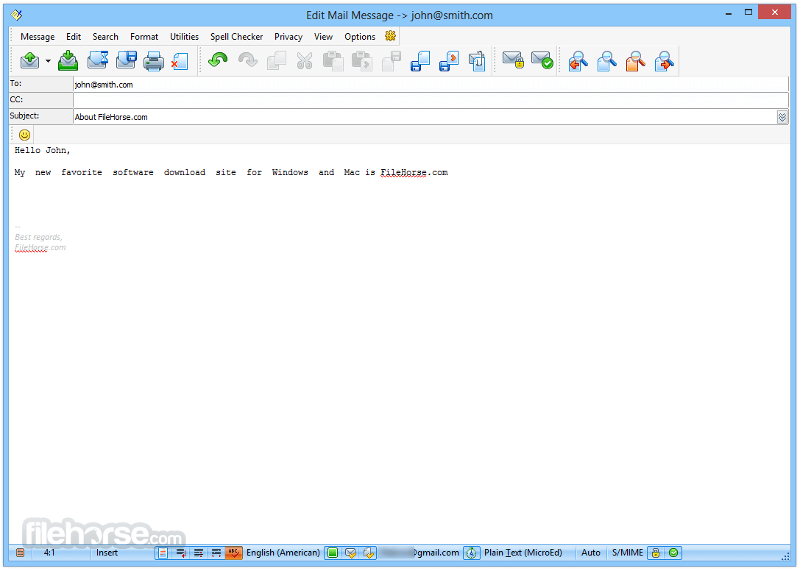The image size is (800, 571).
Task: Click the Find previous magnifier icon
Action: click(x=578, y=61)
